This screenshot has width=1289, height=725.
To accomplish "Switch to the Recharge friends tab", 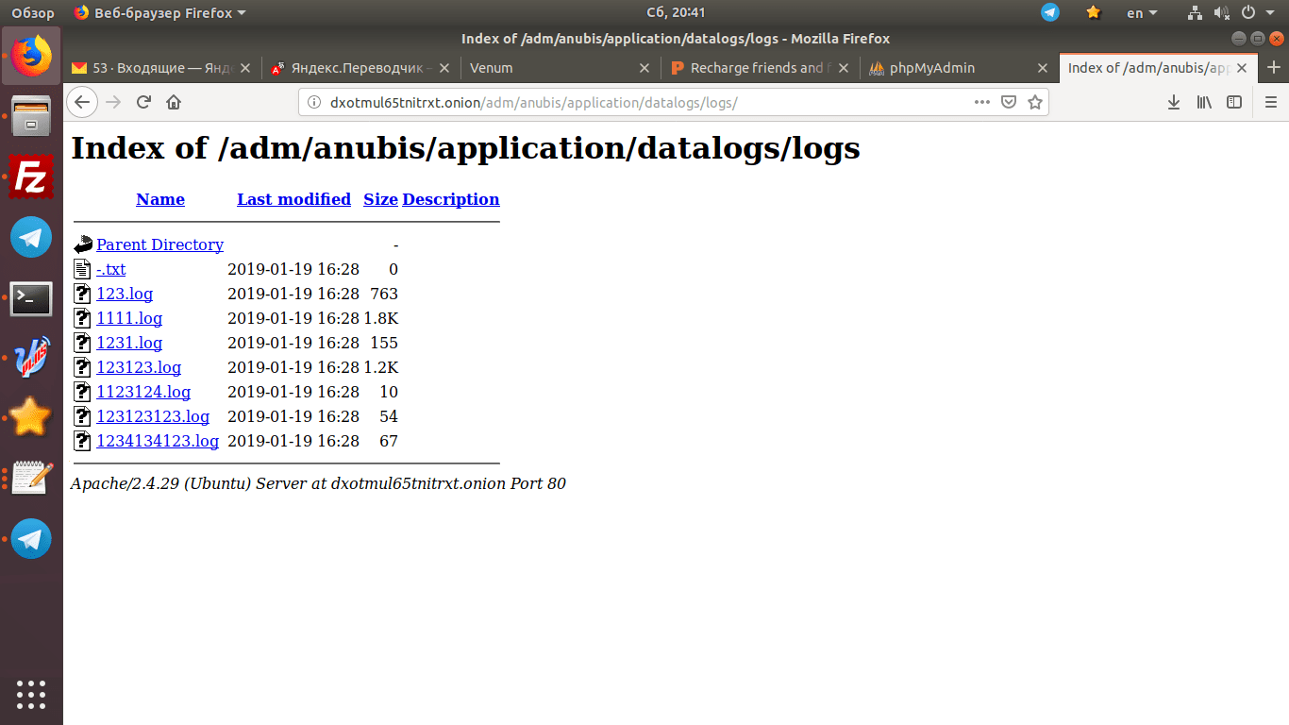I will tap(758, 68).
